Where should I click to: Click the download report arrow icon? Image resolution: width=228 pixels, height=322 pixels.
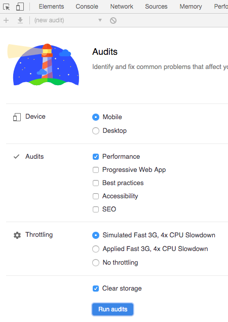tap(20, 20)
